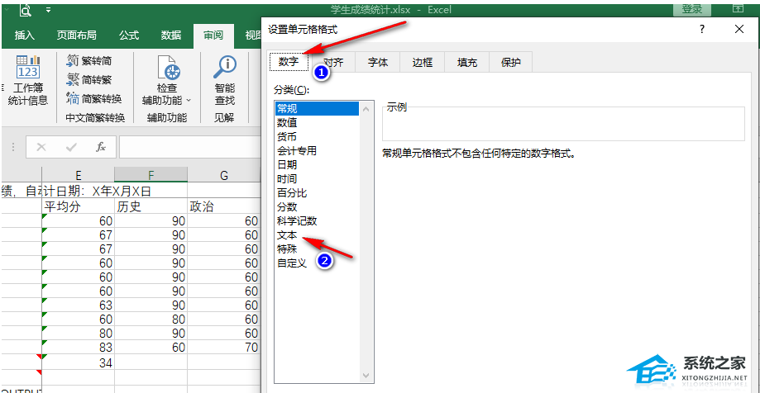The width and height of the screenshot is (760, 393).
Task: Click the fx insert function icon
Action: [x=101, y=147]
